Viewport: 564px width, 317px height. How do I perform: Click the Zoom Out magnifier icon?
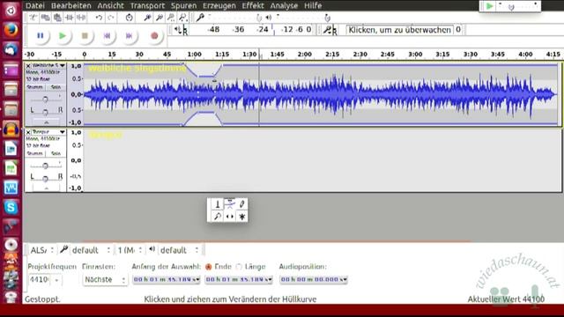(160, 18)
